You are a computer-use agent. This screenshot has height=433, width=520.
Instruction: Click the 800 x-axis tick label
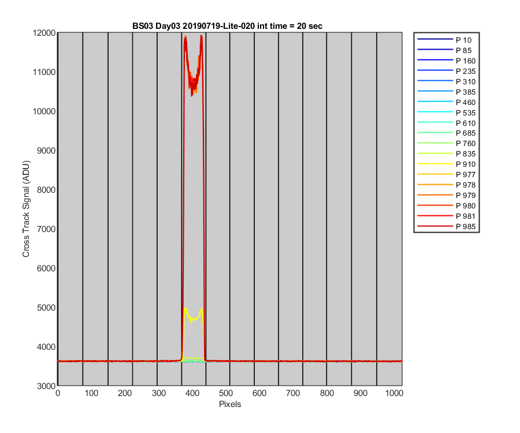(x=326, y=393)
